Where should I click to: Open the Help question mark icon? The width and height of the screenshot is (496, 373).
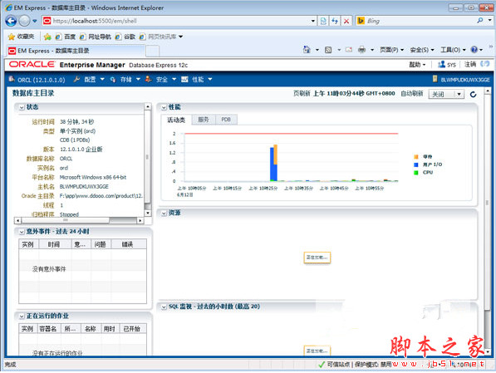[x=474, y=50]
